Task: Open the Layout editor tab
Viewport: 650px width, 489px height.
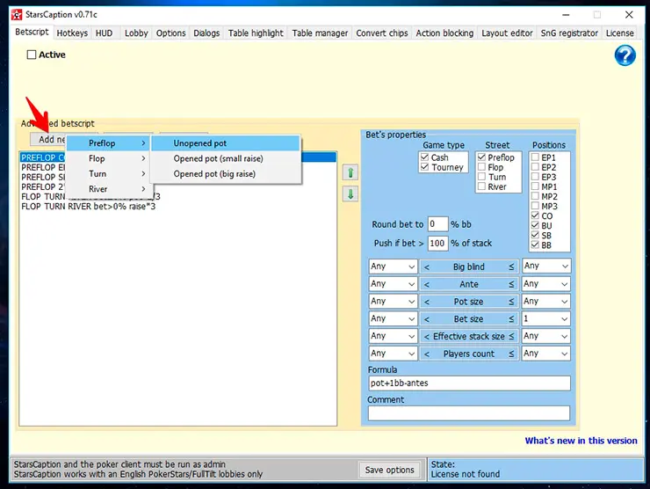Action: coord(507,33)
